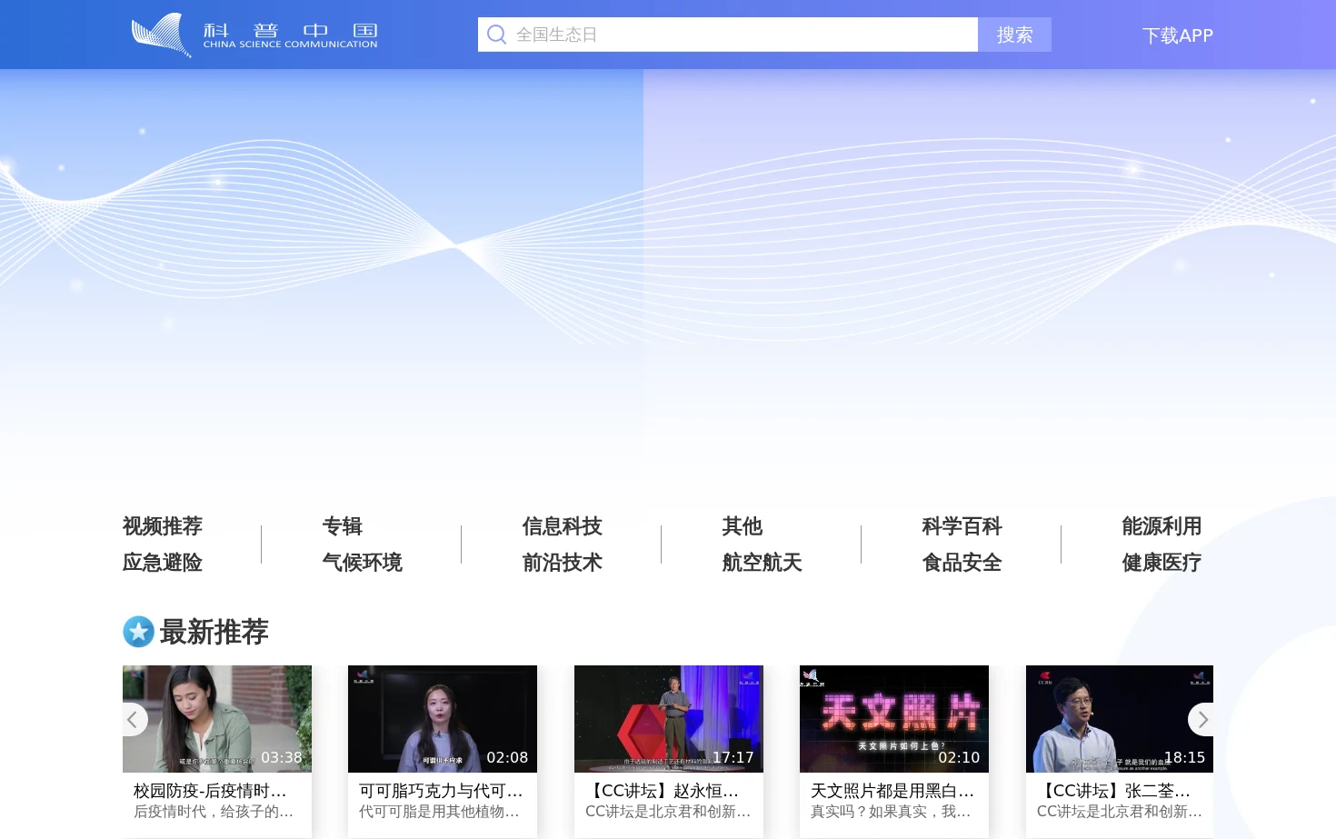This screenshot has width=1336, height=839.
Task: Select the 专辑 category
Action: [x=343, y=526]
